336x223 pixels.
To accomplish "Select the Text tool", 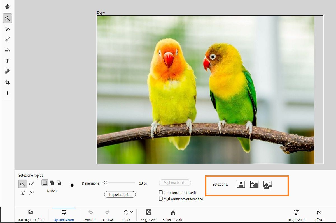I will point(7,61).
